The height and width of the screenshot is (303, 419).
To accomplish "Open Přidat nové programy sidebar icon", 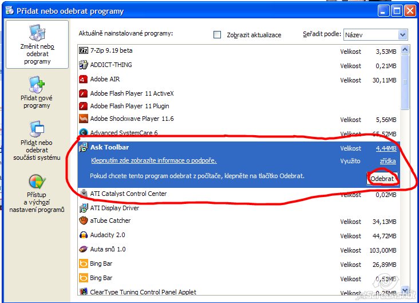I will (37, 84).
